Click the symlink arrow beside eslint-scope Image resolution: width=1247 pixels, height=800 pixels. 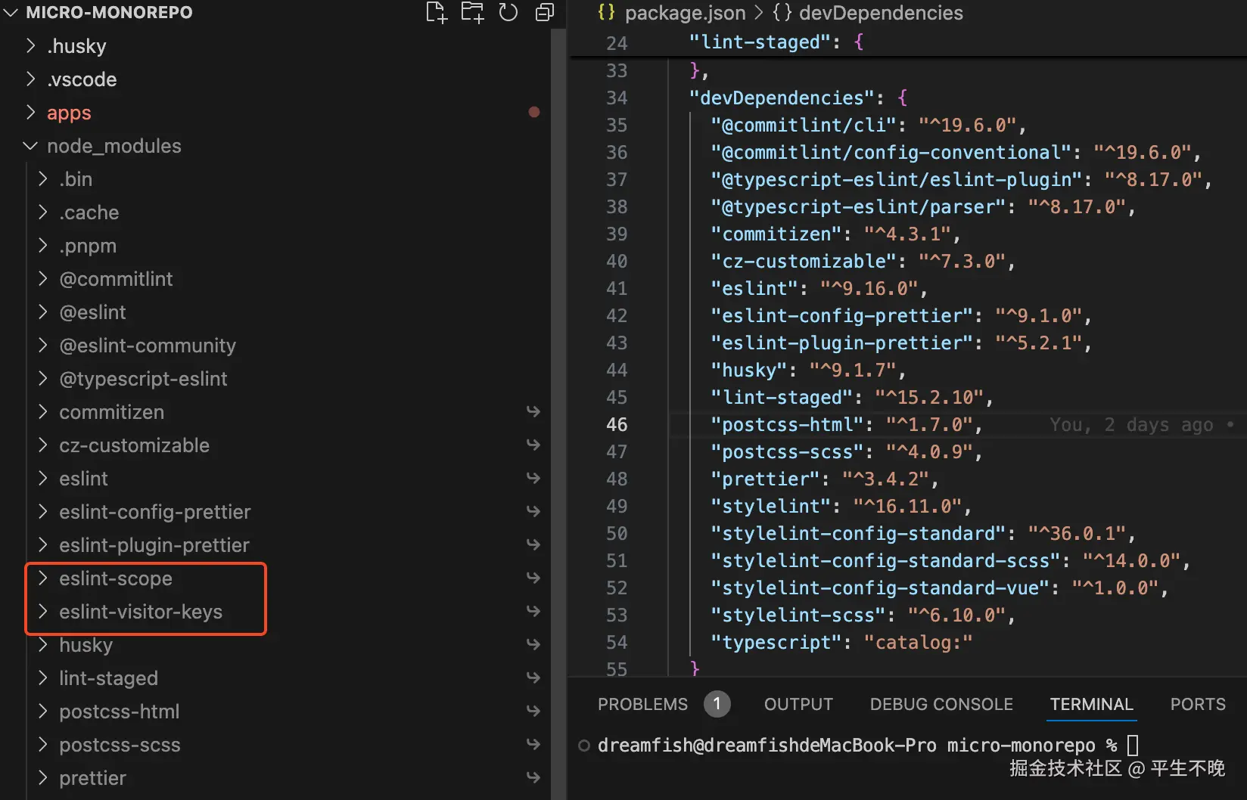[x=533, y=578]
